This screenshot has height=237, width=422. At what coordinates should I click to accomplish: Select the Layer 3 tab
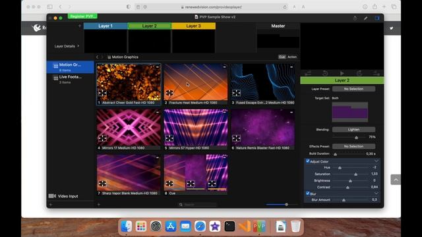coord(193,26)
